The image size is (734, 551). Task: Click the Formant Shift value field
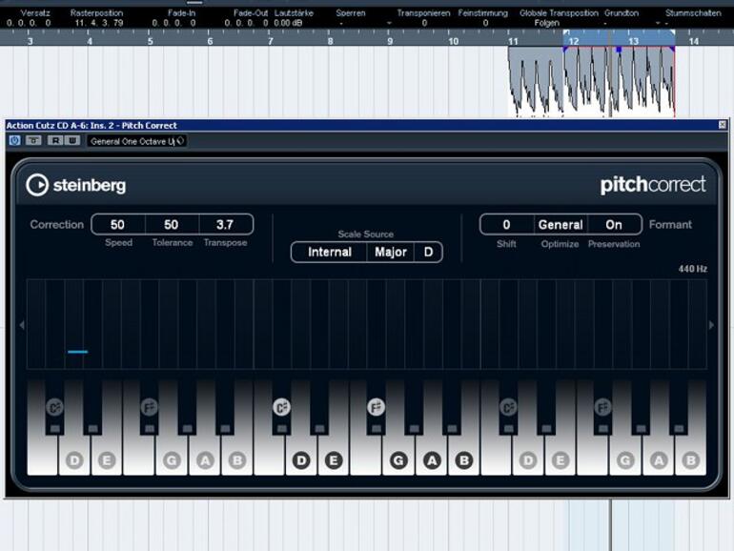506,225
